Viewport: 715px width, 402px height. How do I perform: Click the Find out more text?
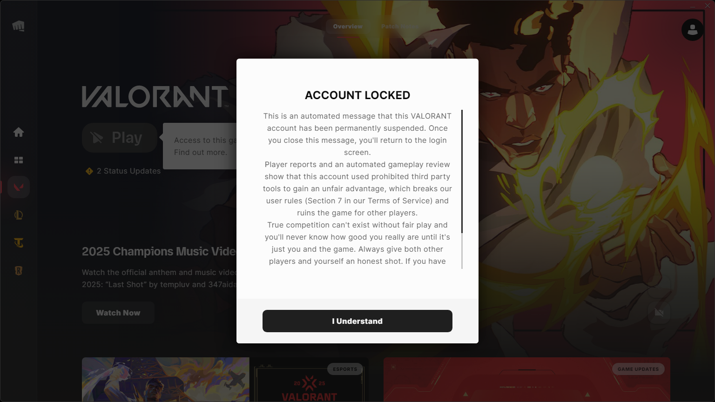click(201, 153)
